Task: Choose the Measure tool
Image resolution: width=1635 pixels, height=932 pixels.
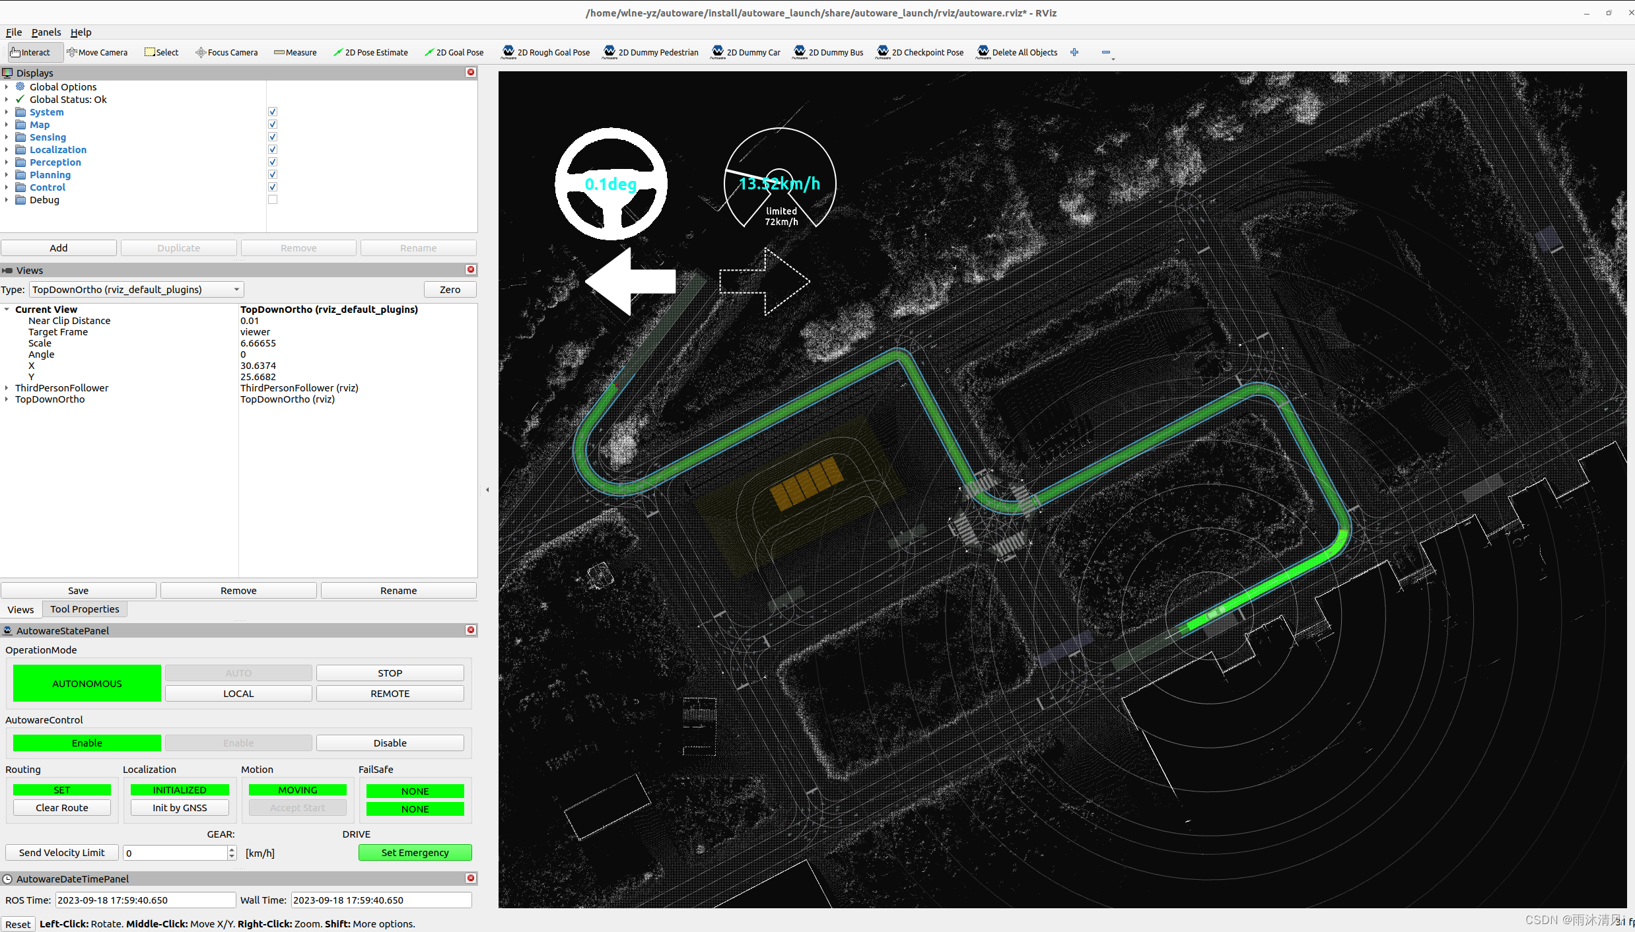Action: [295, 52]
